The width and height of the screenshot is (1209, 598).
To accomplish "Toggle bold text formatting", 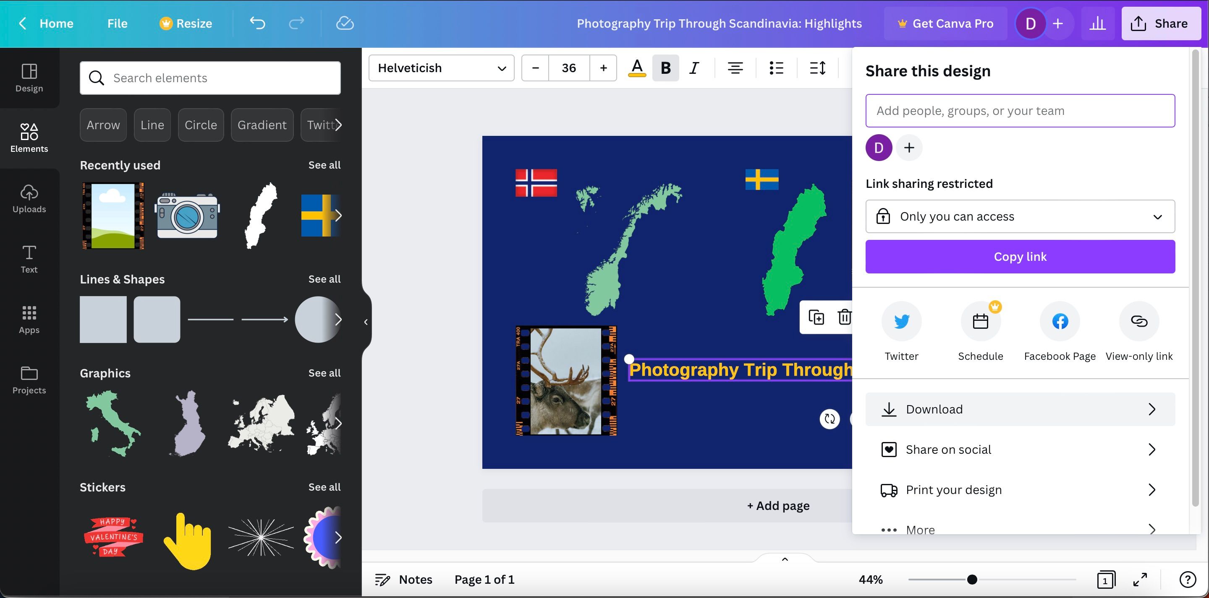I will pos(665,68).
